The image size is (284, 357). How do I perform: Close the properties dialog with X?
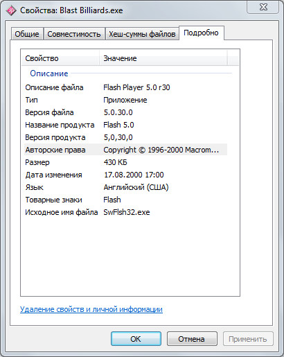point(263,7)
